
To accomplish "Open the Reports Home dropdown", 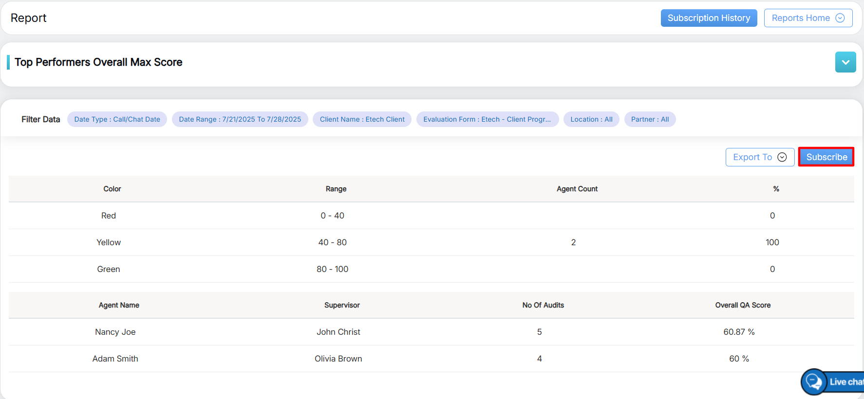I will coord(808,18).
